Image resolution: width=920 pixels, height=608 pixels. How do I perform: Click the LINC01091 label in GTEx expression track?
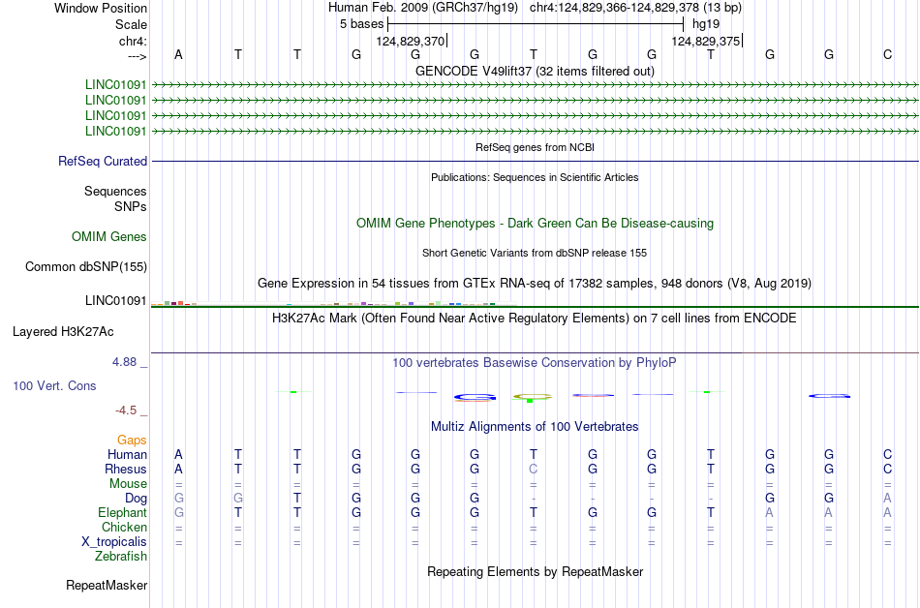pos(115,301)
